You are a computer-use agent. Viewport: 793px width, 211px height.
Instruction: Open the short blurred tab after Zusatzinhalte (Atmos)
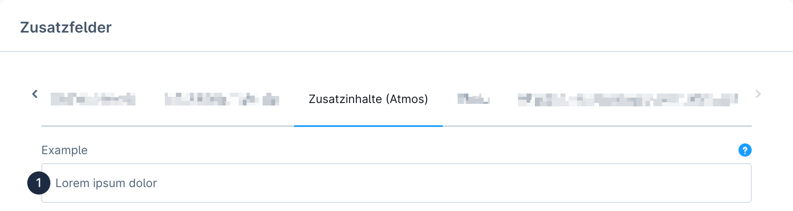473,99
